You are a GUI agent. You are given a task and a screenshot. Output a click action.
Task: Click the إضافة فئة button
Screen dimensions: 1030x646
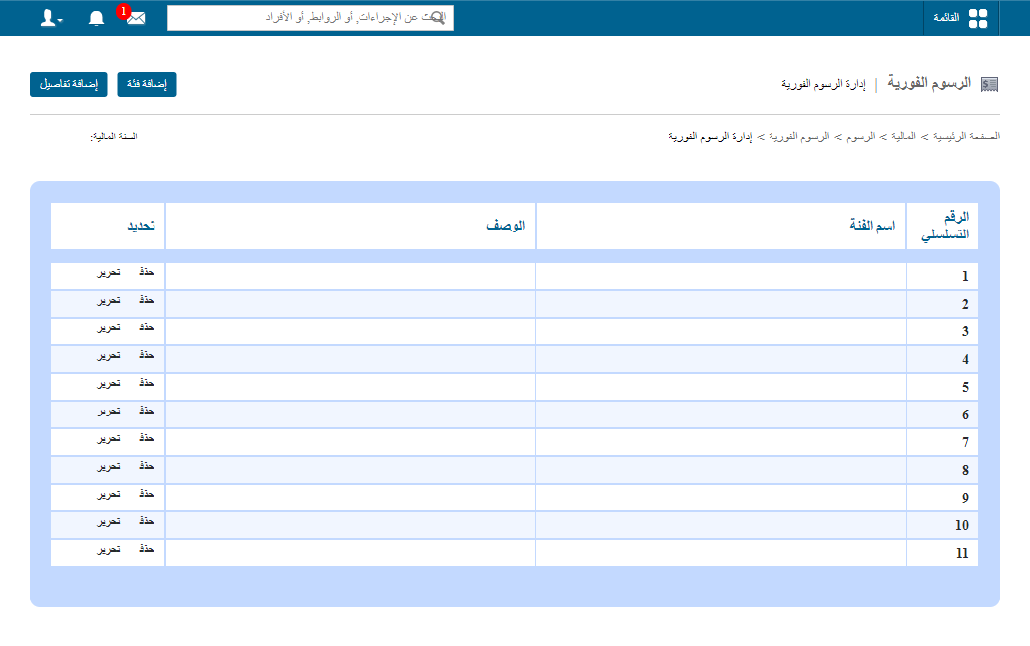148,85
